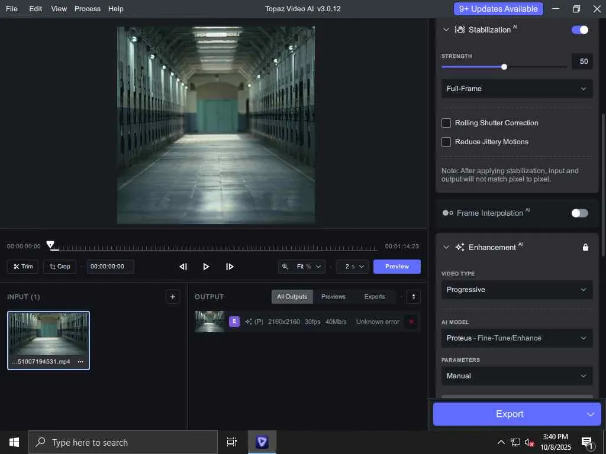Open the AI Model Proteus dropdown
This screenshot has height=454, width=606.
click(517, 338)
